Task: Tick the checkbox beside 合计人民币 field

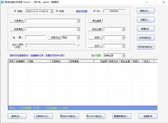Action: click(x=79, y=45)
